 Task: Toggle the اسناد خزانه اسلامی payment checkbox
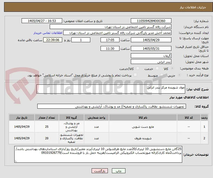135,75
